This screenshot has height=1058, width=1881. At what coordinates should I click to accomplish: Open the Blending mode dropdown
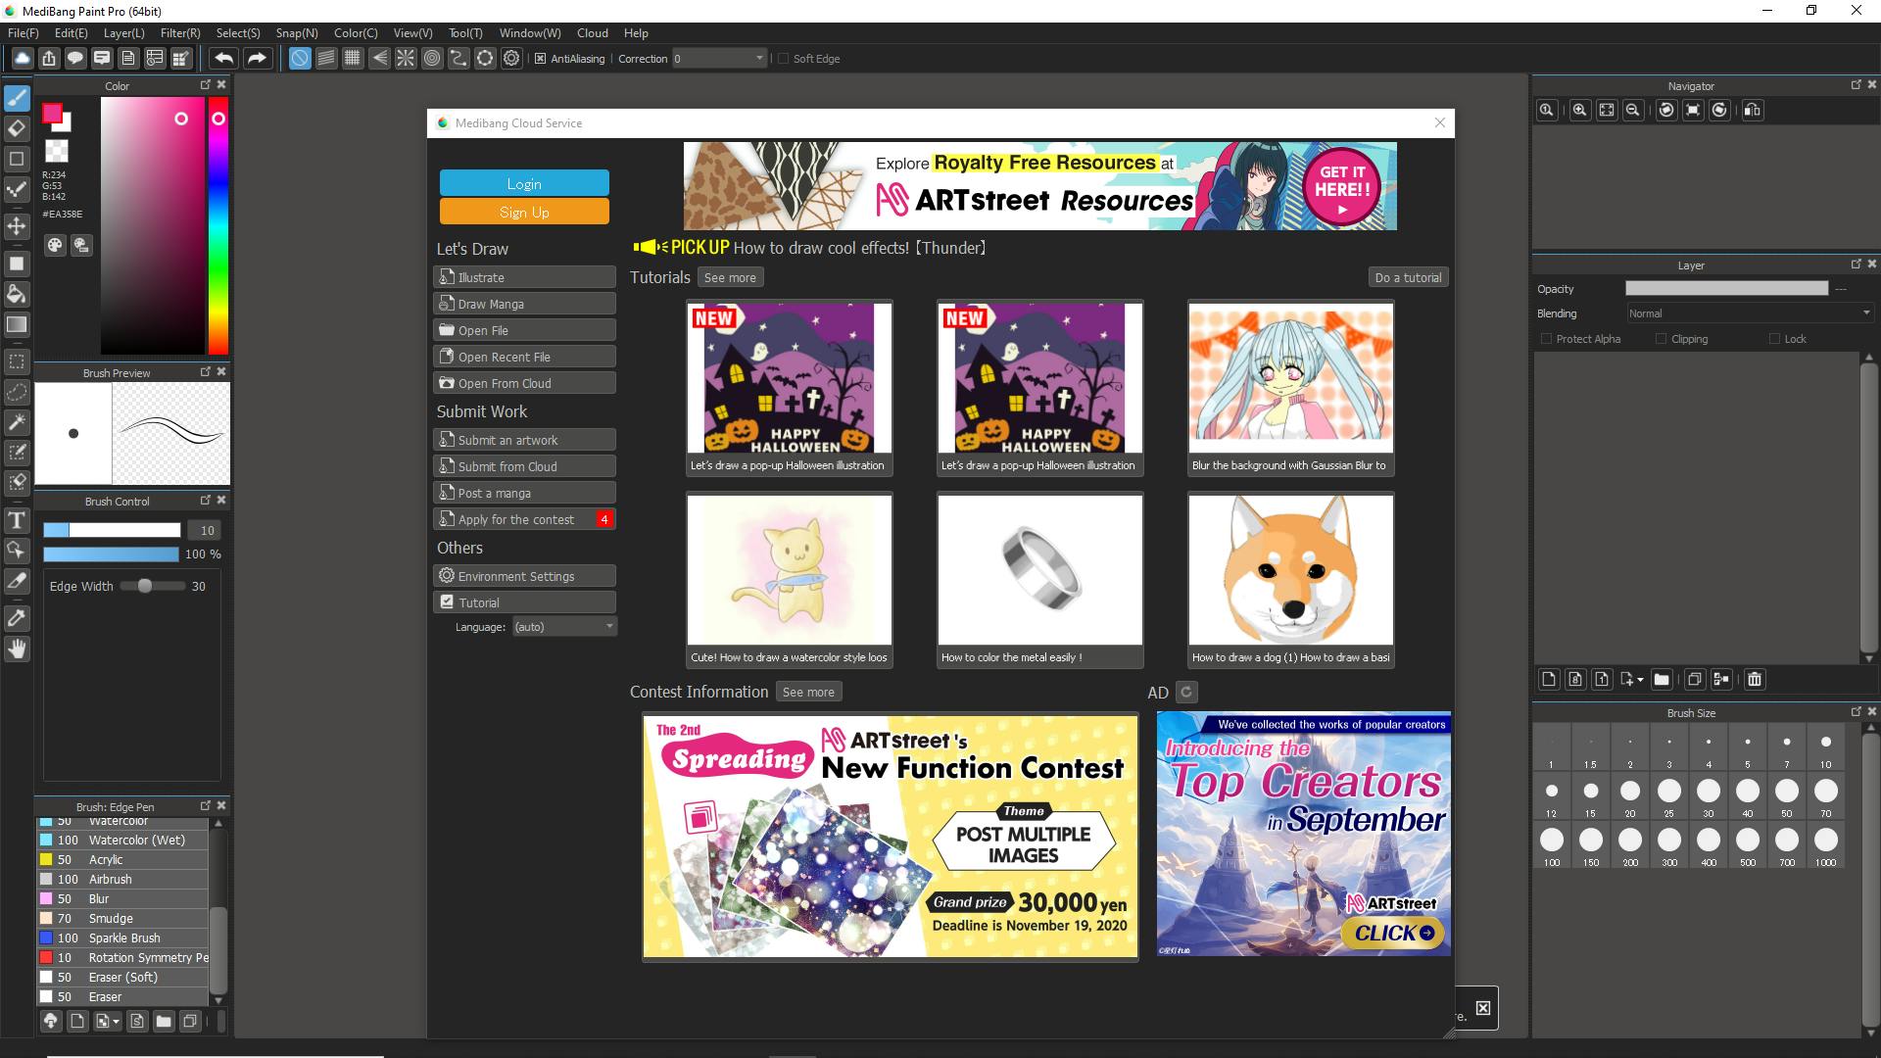1749,313
